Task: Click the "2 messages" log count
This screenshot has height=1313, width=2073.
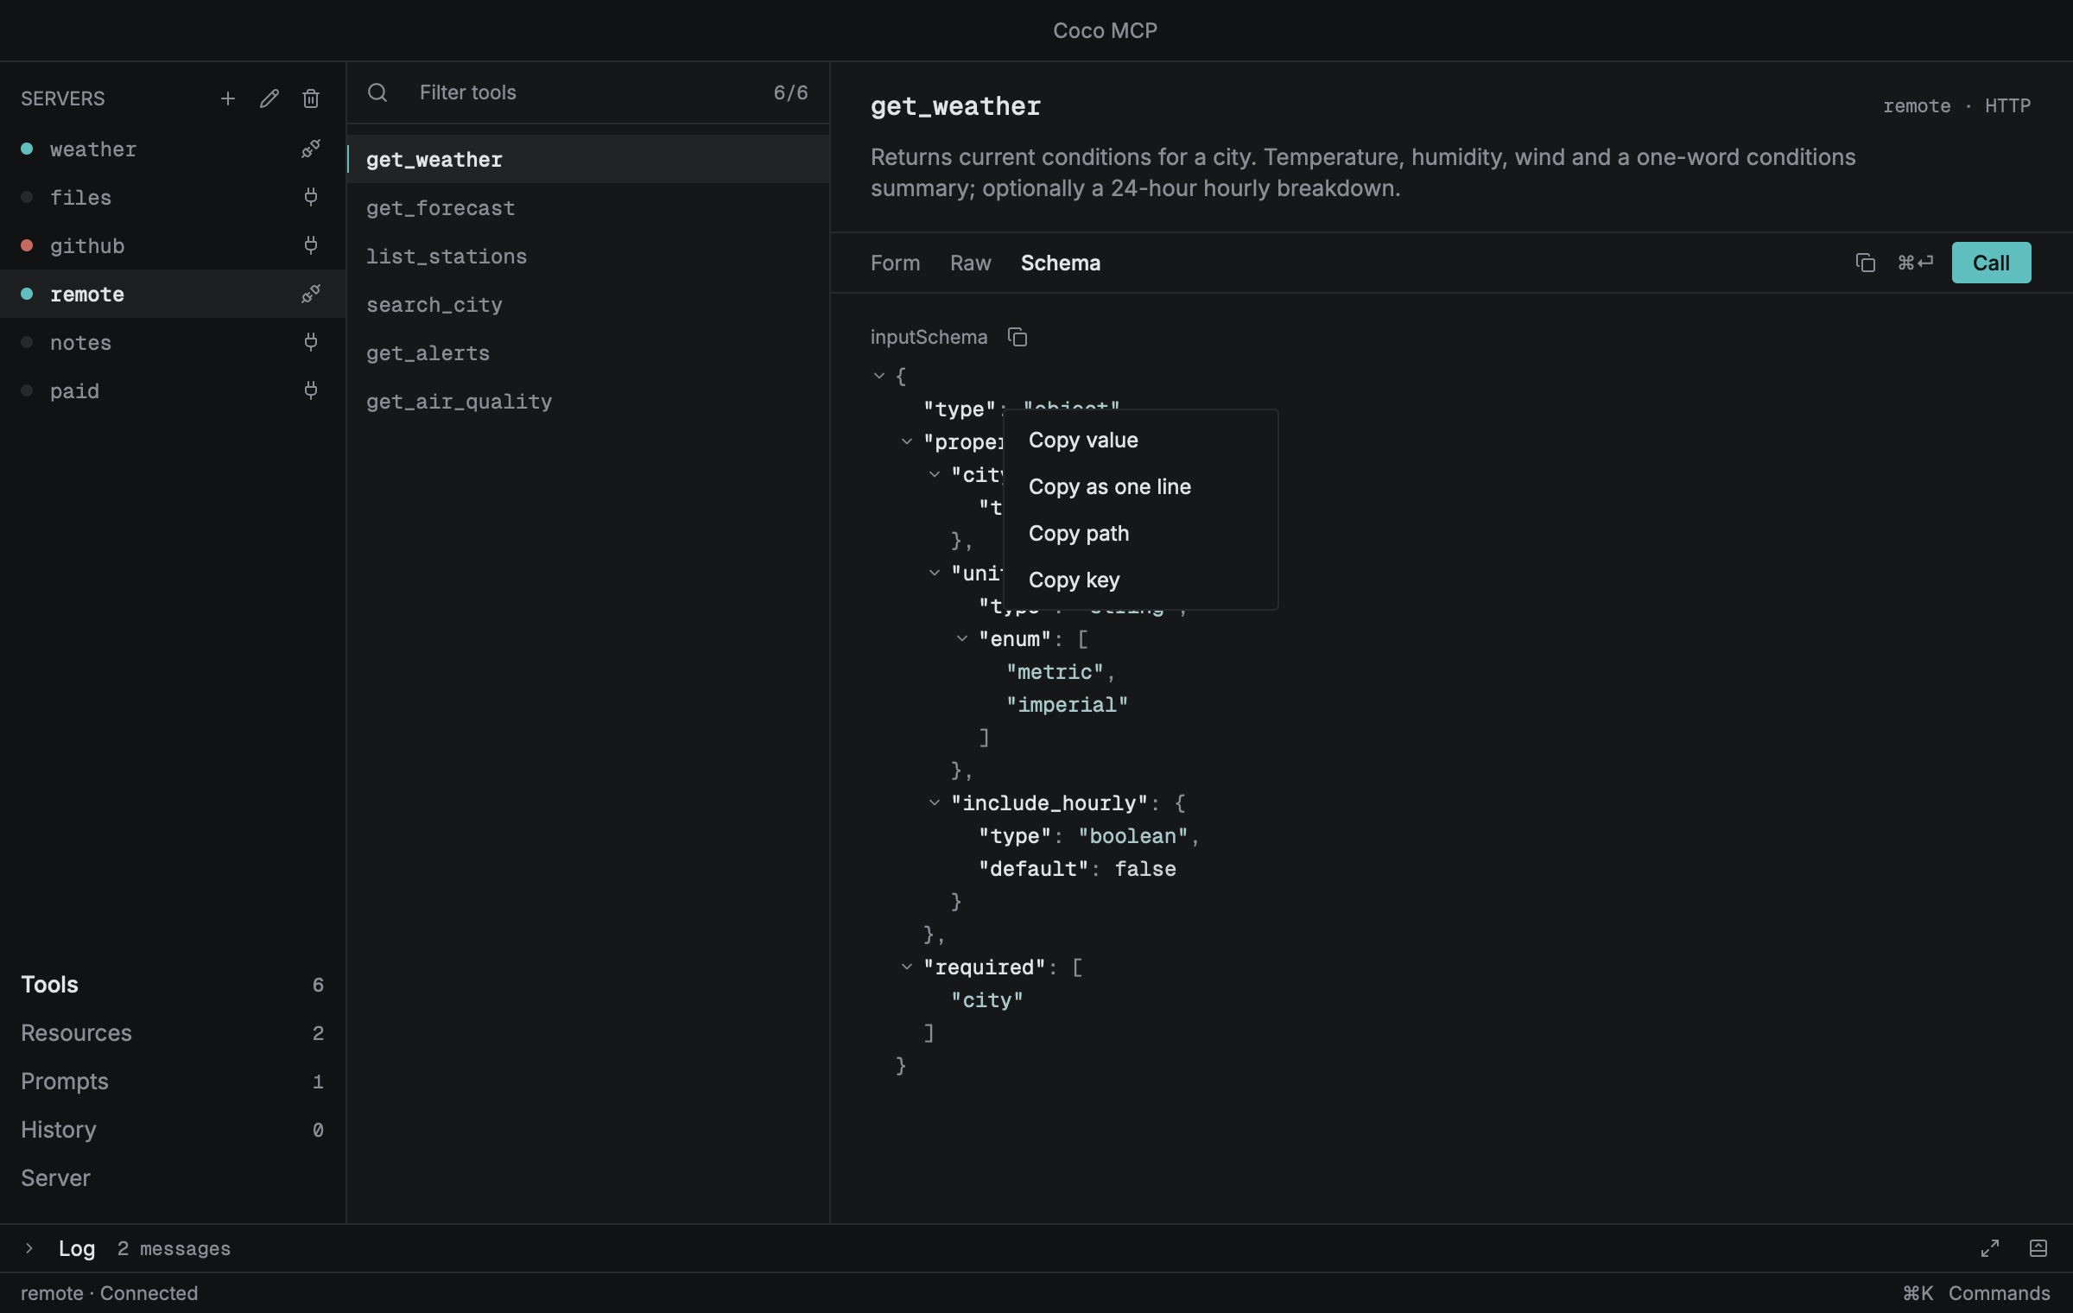Action: click(174, 1248)
